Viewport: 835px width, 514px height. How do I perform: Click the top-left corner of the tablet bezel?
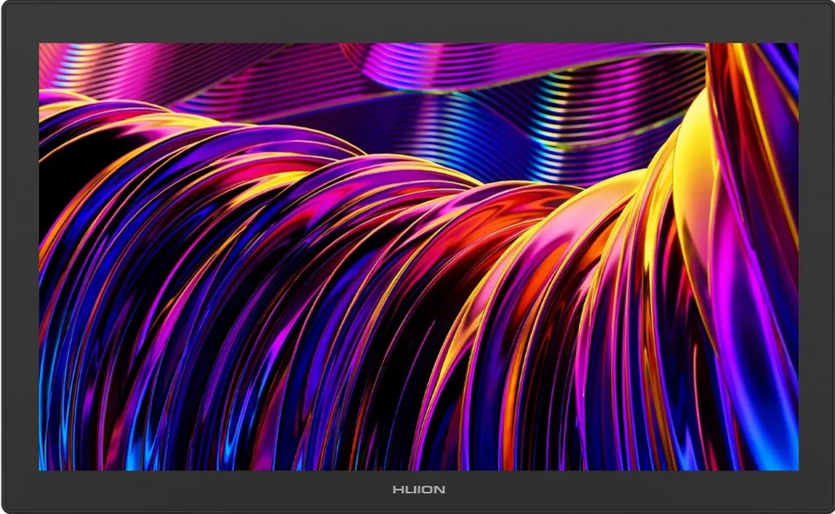click(x=6, y=6)
